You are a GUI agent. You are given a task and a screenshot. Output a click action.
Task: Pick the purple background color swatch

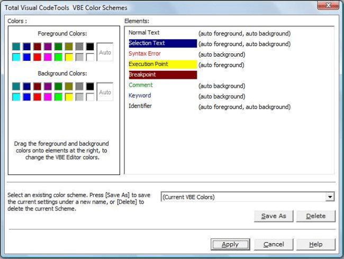tap(48, 87)
